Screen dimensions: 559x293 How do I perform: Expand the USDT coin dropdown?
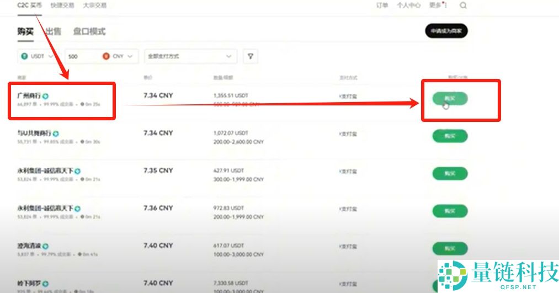[x=37, y=56]
